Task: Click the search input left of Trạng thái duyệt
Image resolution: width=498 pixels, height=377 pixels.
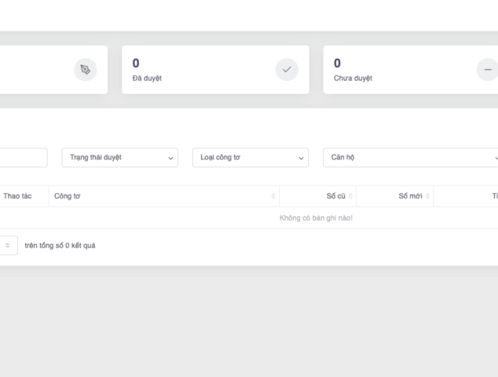Action: pyautogui.click(x=22, y=158)
